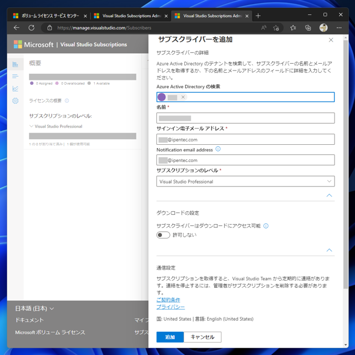355x355 pixels.
Task: Switch to the second Visual Studio Subscriptions tab
Action: point(131,16)
